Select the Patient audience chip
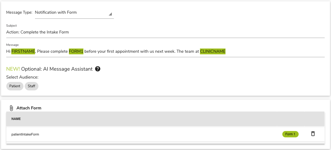Viewport: 331px width, 150px height. pos(15,86)
